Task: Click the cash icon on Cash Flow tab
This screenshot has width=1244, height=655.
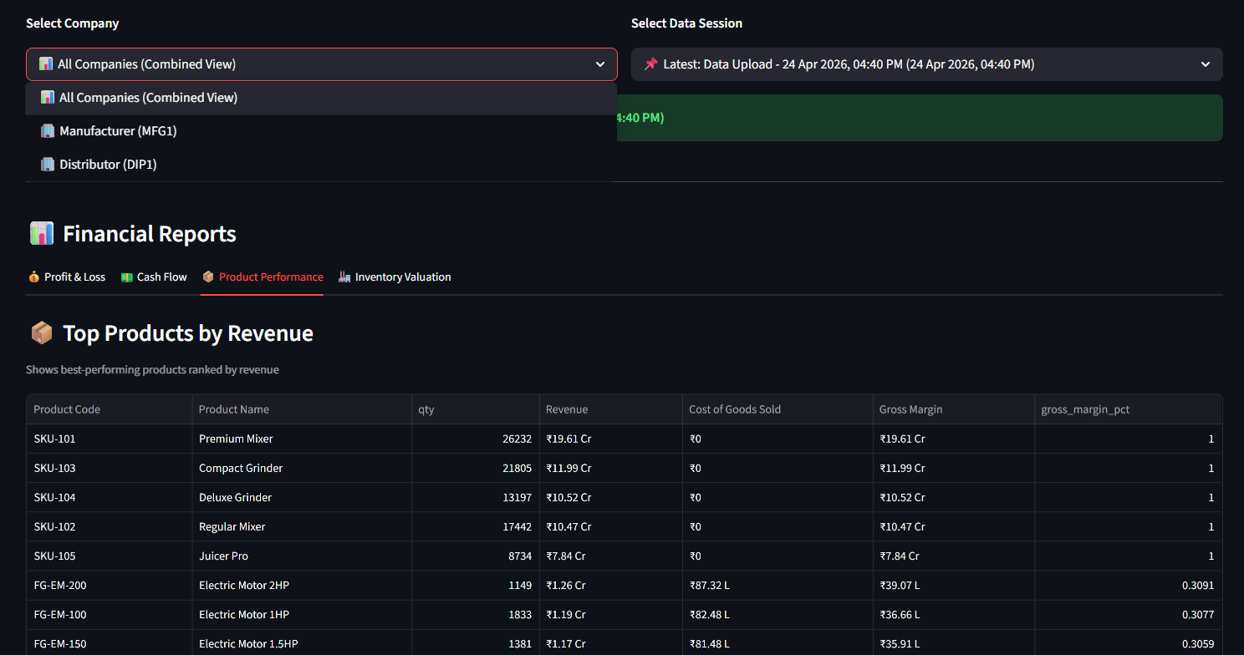Action: tap(126, 277)
